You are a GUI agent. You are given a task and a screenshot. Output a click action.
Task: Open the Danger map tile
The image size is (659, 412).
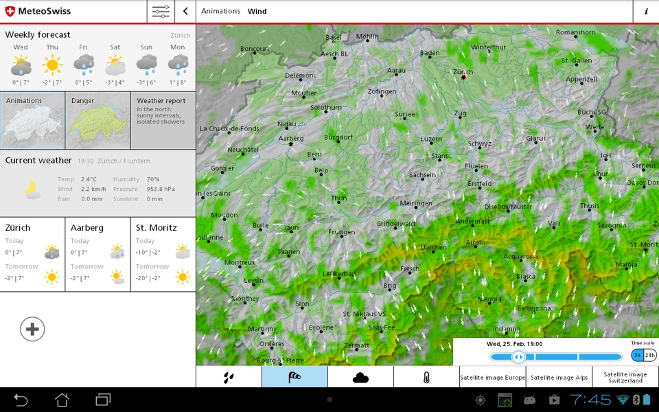tap(98, 121)
